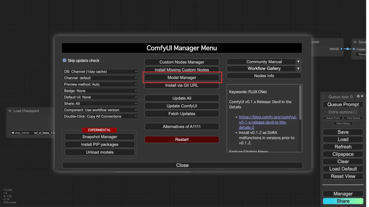
Task: Open Custom Nodes Manager
Action: pos(182,62)
